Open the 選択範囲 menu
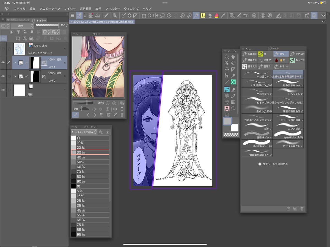Image resolution: width=330 pixels, height=247 pixels. 86,9
